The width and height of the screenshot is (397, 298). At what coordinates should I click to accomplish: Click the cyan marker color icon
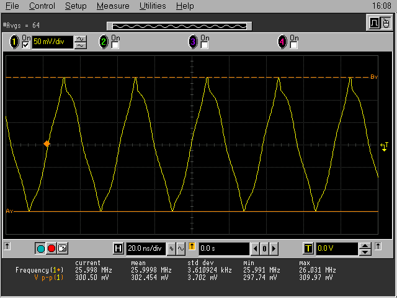click(41, 248)
